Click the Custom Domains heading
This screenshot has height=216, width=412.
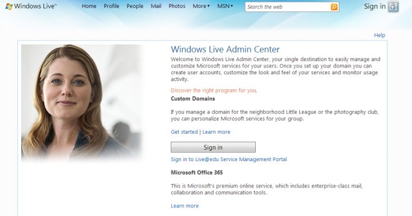pyautogui.click(x=193, y=99)
